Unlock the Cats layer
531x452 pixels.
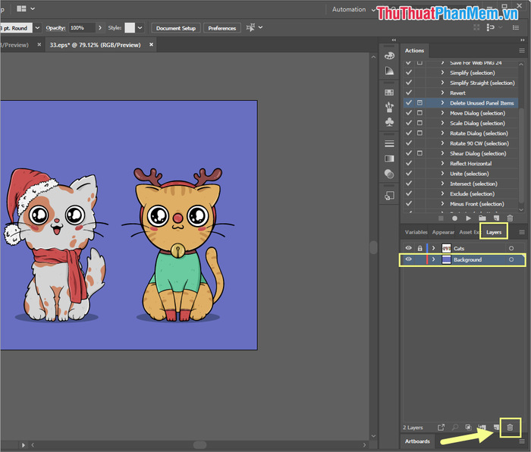pyautogui.click(x=420, y=249)
